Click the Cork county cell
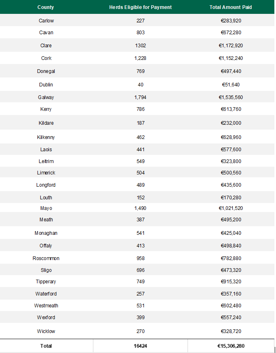This screenshot has height=353, width=276. coord(46,58)
